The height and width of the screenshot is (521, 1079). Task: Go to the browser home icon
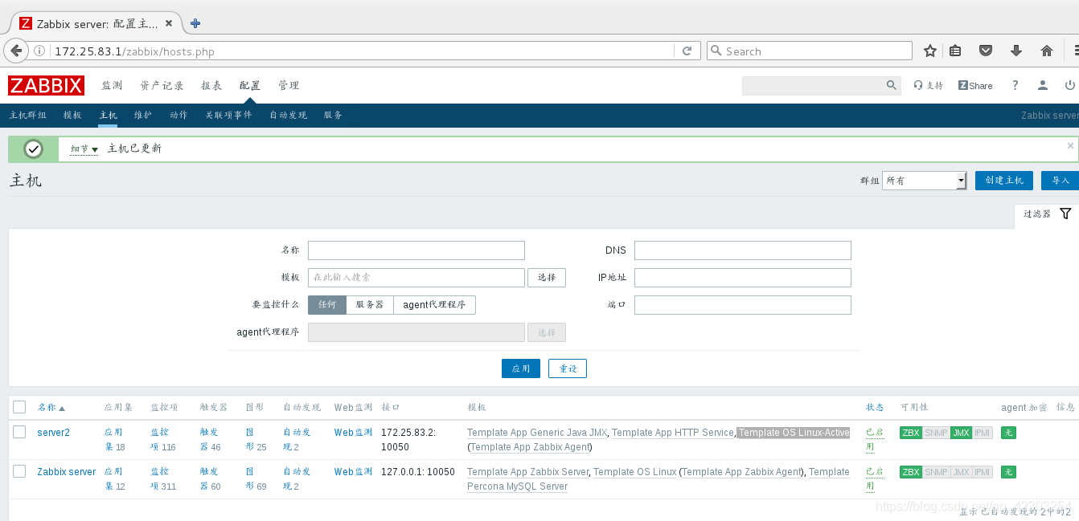click(1047, 51)
